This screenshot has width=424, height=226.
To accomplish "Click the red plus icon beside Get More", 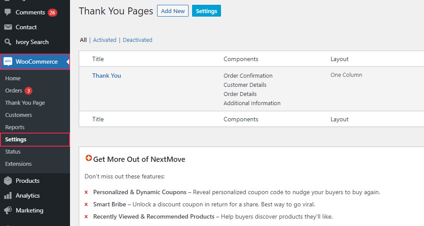I will click(x=88, y=158).
